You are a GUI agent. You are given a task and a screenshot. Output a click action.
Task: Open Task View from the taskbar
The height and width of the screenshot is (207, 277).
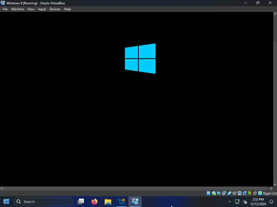[81, 202]
